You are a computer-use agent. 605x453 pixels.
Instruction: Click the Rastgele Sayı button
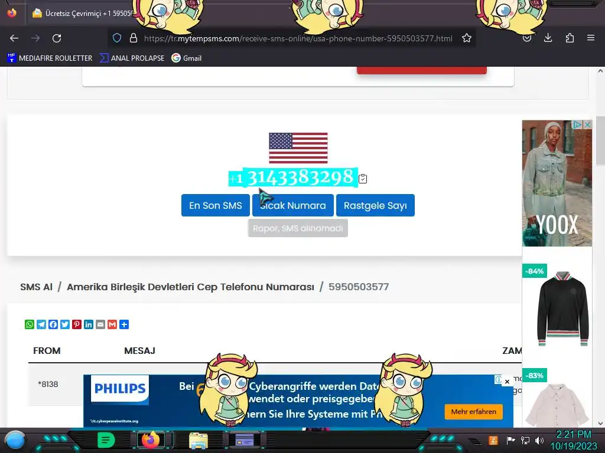[375, 205]
